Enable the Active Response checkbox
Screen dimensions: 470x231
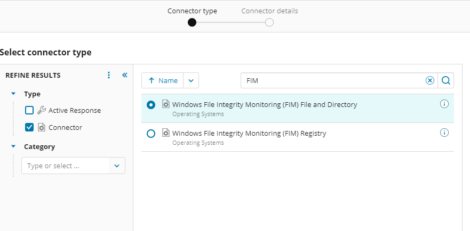[30, 110]
